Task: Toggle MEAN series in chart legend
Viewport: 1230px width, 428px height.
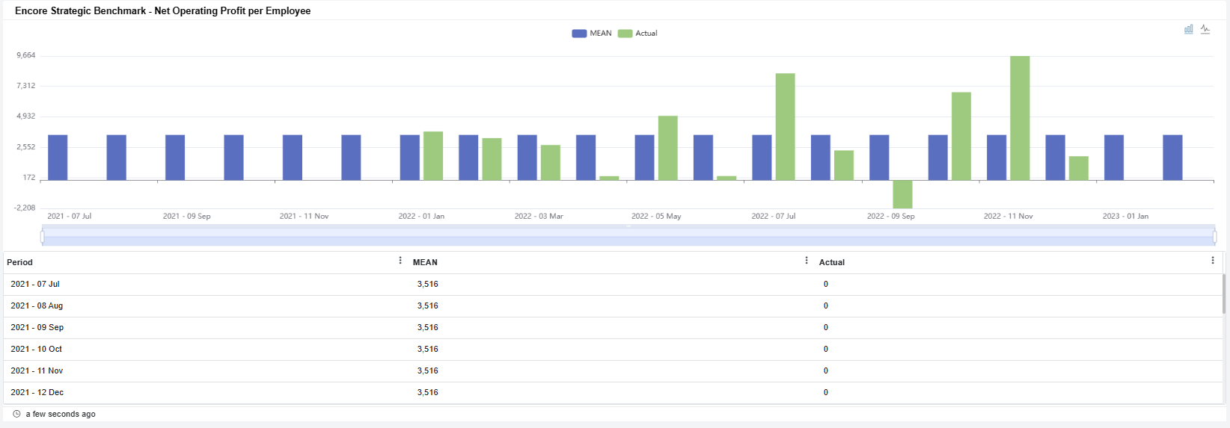Action: point(592,34)
